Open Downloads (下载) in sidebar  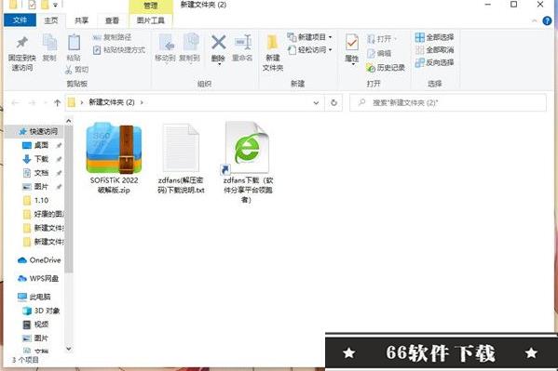click(x=41, y=159)
